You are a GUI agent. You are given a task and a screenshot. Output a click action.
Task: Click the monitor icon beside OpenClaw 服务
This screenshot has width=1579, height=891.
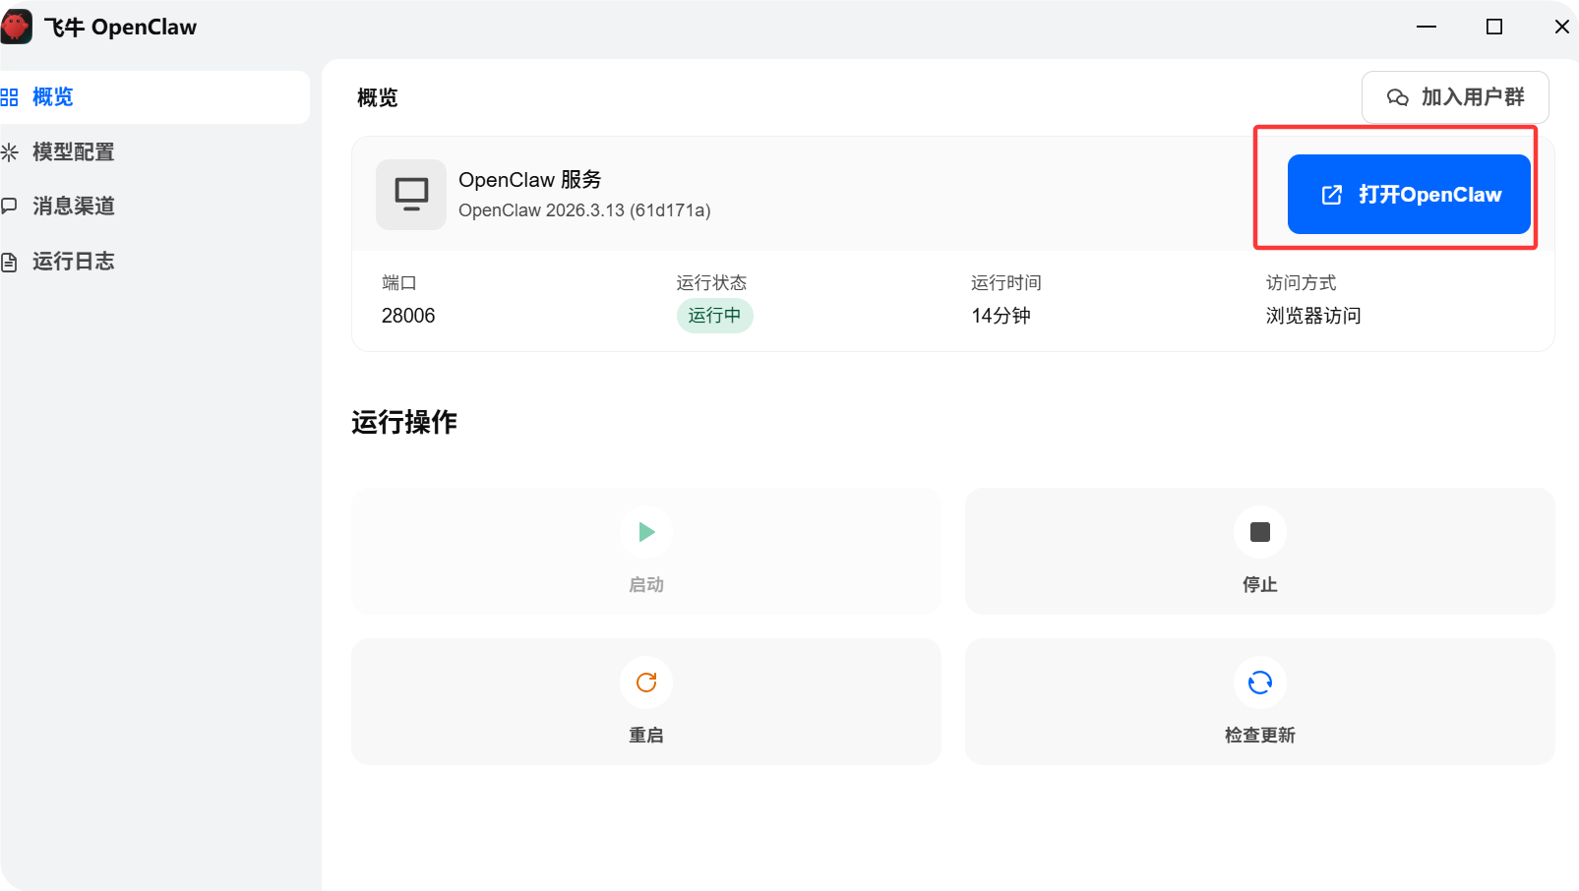tap(410, 194)
